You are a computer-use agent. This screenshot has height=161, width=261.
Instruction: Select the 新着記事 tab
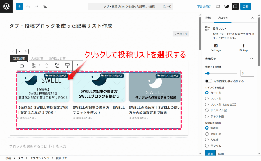point(19,58)
